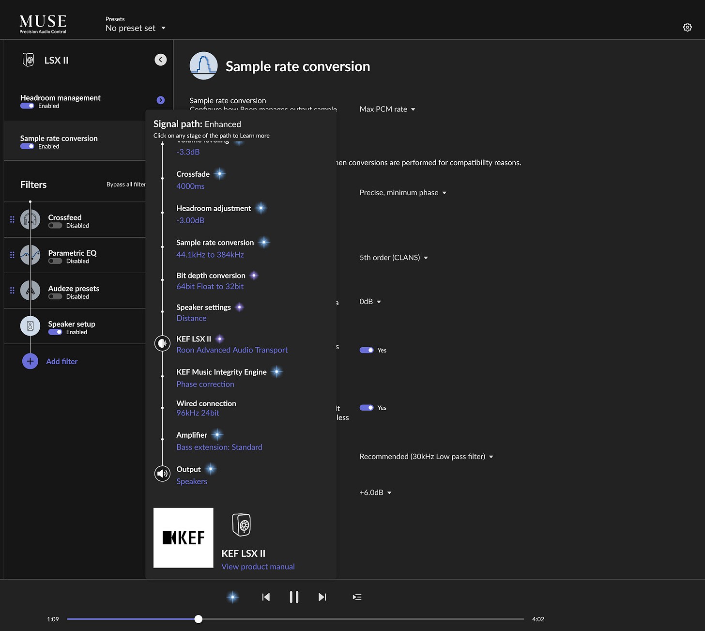This screenshot has width=705, height=631.
Task: Click the Bit depth conversion purple star
Action: [254, 276]
